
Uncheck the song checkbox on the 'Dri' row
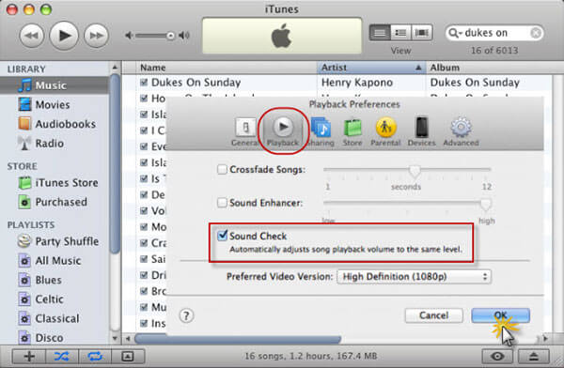click(x=144, y=275)
